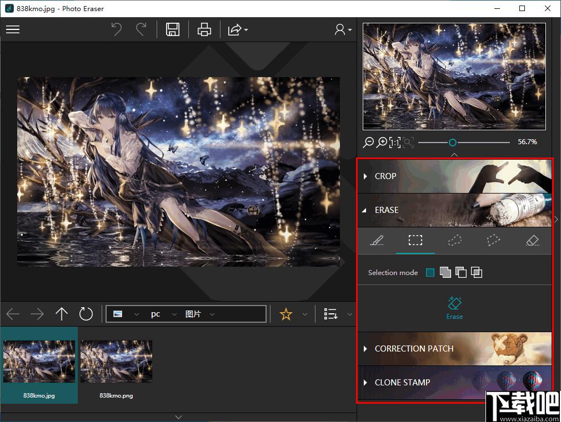Fit image to window zoom icon
Viewport: 561px width, 422px height.
tap(408, 142)
